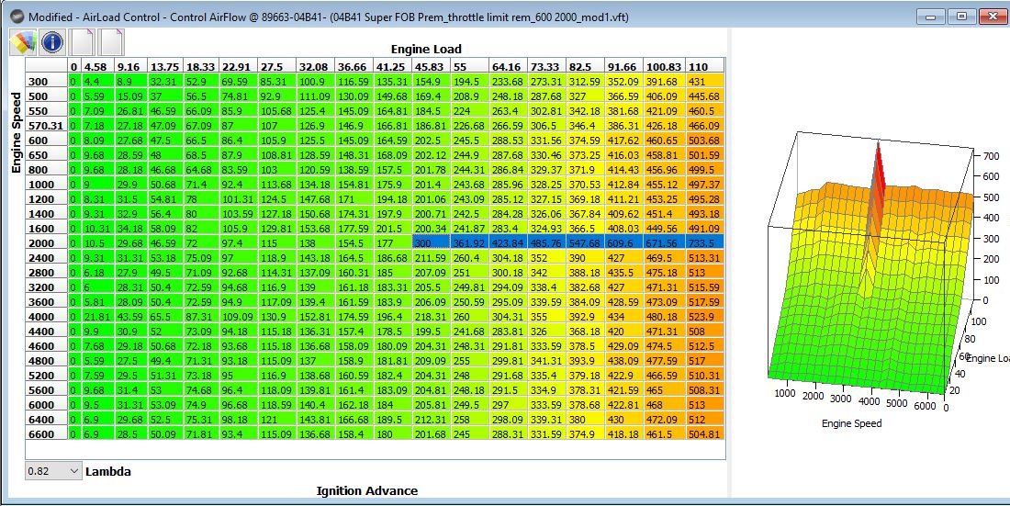This screenshot has width=1010, height=506.
Task: Select cell 517.59 in the 3600 row
Action: (x=705, y=301)
